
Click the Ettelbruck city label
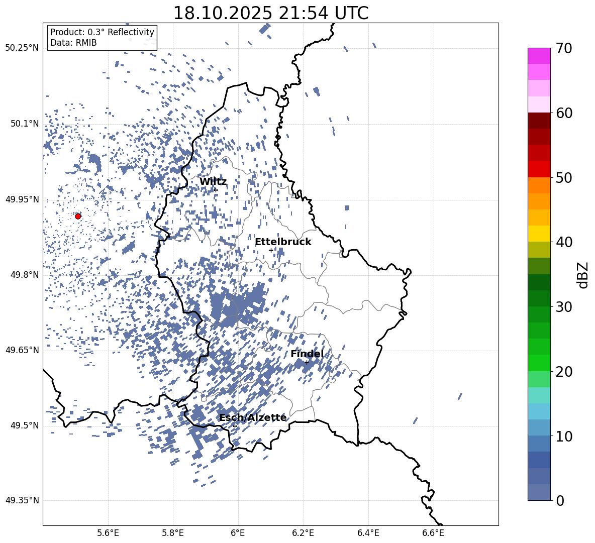283,242
